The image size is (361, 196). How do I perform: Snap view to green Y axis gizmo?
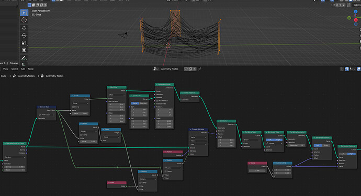(x=349, y=18)
